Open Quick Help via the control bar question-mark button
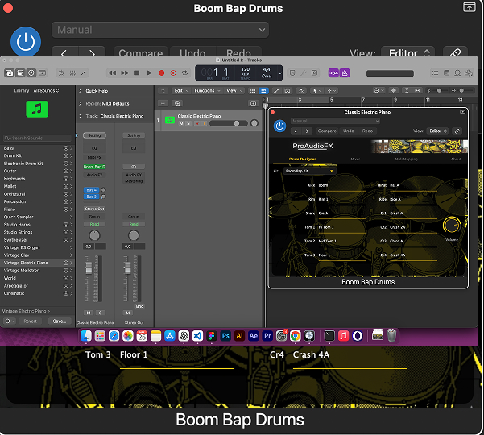The width and height of the screenshot is (484, 435). (31, 73)
